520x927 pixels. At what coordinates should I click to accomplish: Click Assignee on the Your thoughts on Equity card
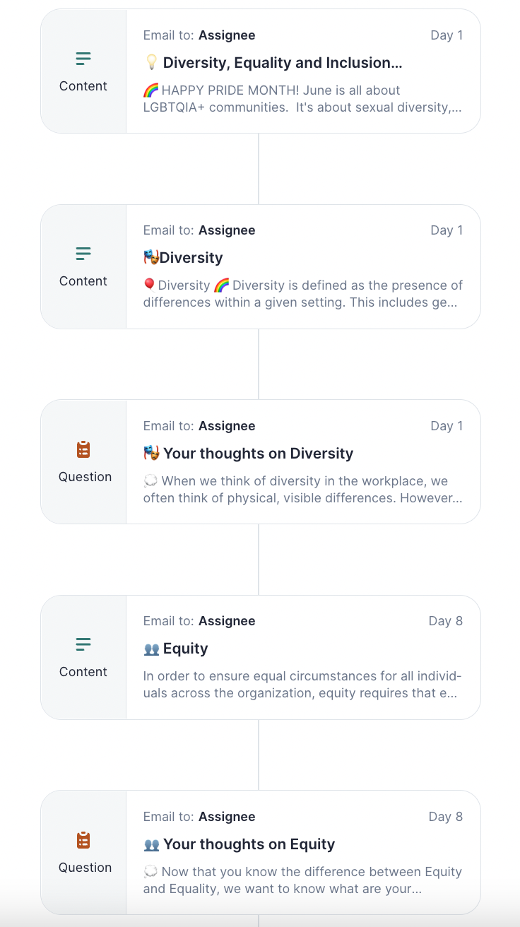tap(227, 816)
